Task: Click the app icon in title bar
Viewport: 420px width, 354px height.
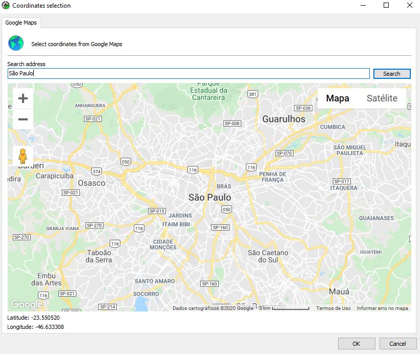Action: 6,5
